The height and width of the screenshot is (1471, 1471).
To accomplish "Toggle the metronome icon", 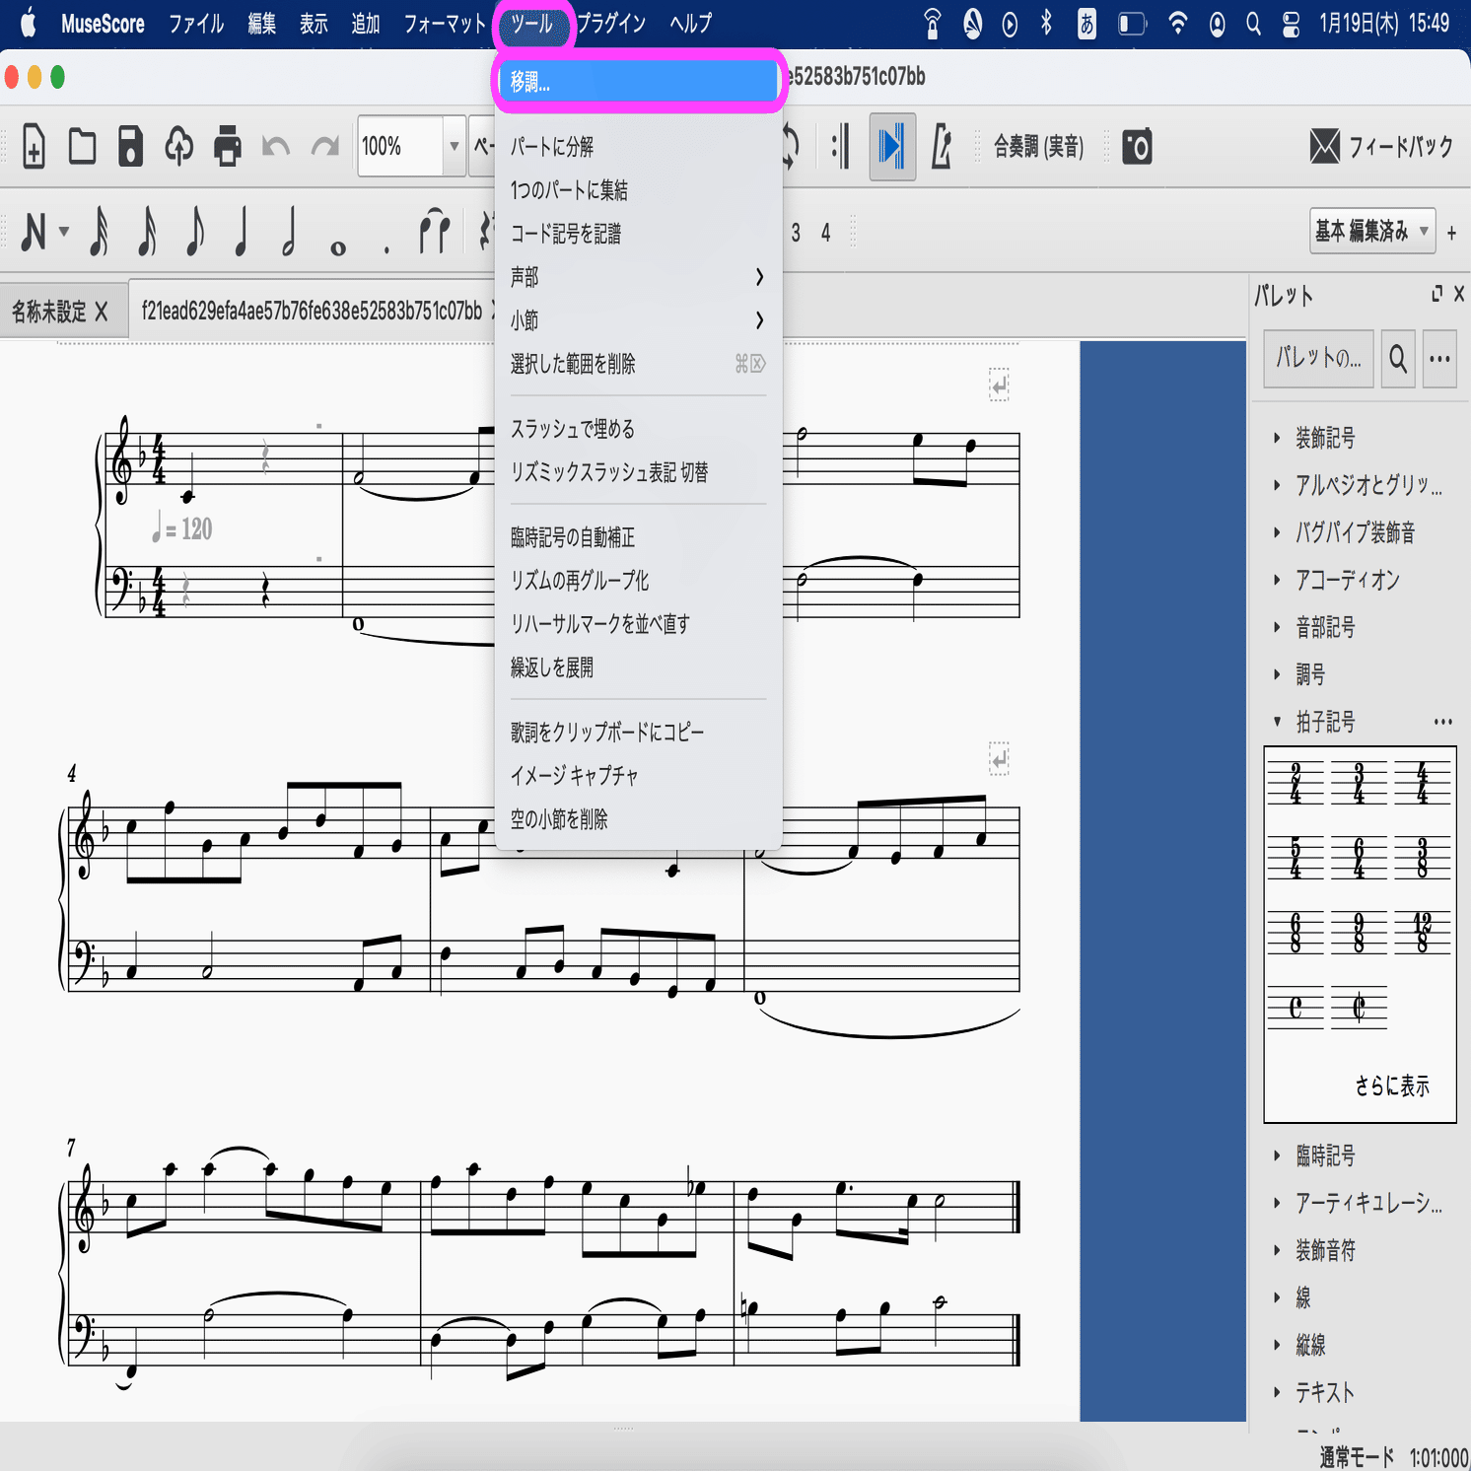I will (x=942, y=147).
